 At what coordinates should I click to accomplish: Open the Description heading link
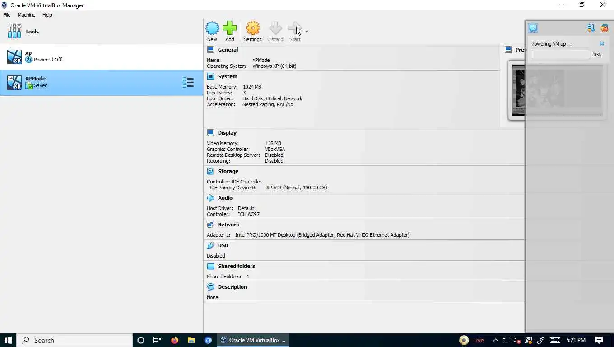coord(232,287)
